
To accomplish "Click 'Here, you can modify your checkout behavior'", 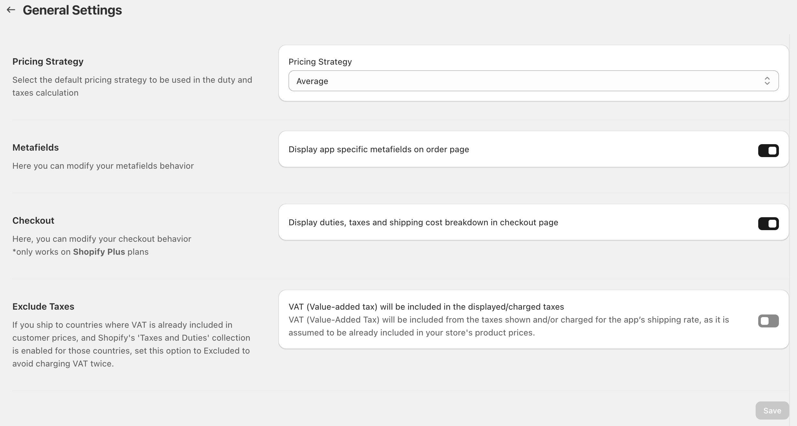I will [x=102, y=239].
